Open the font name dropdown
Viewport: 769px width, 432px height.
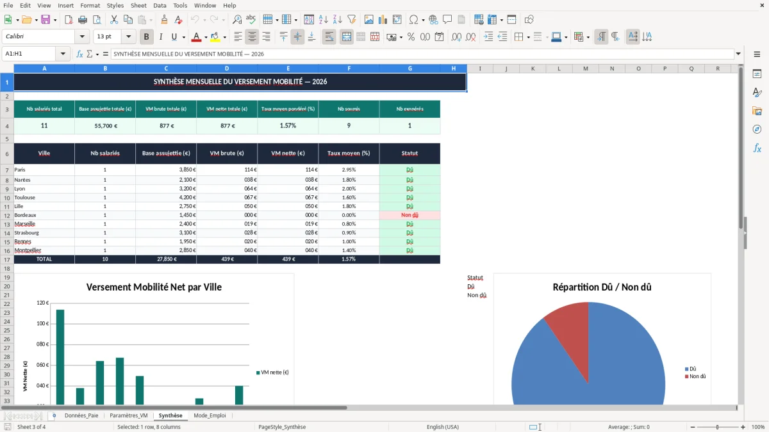[82, 37]
